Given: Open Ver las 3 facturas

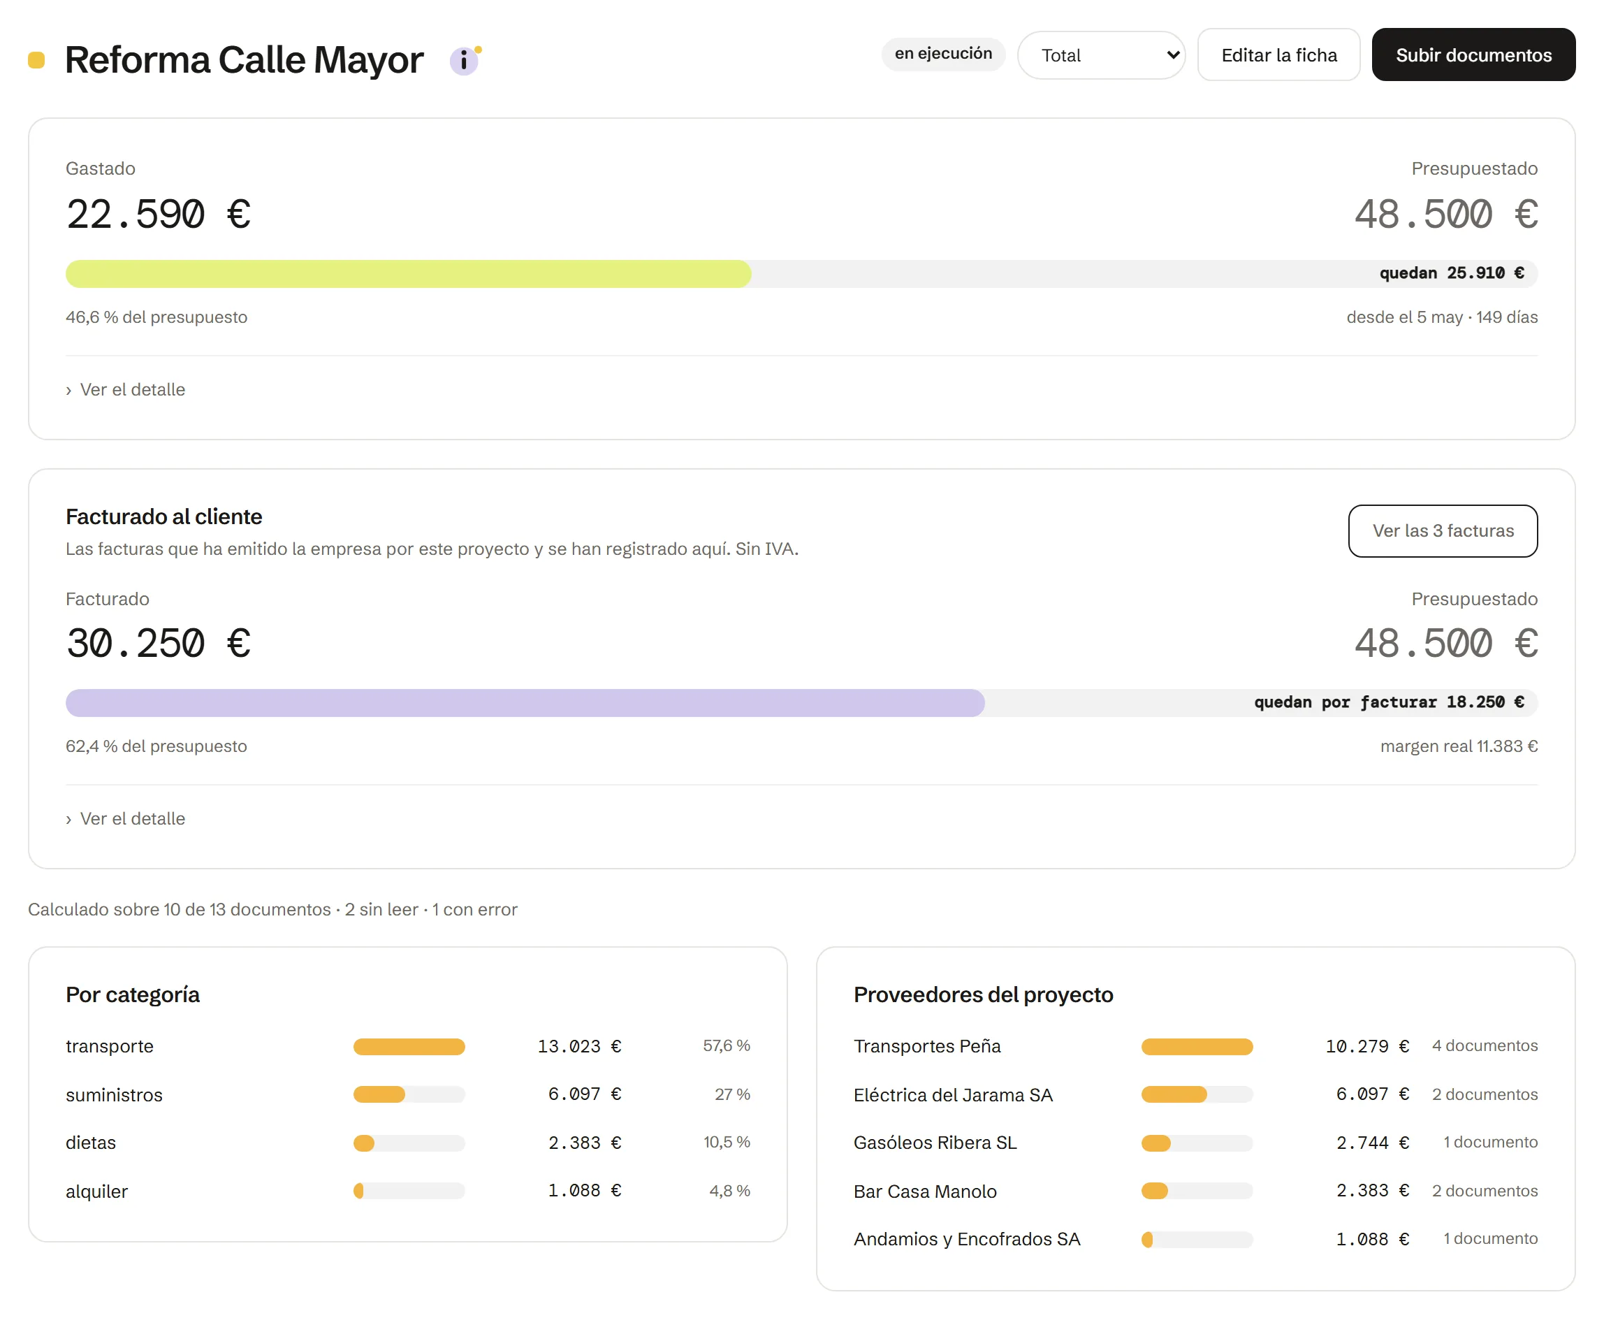Looking at the screenshot, I should click(x=1443, y=530).
